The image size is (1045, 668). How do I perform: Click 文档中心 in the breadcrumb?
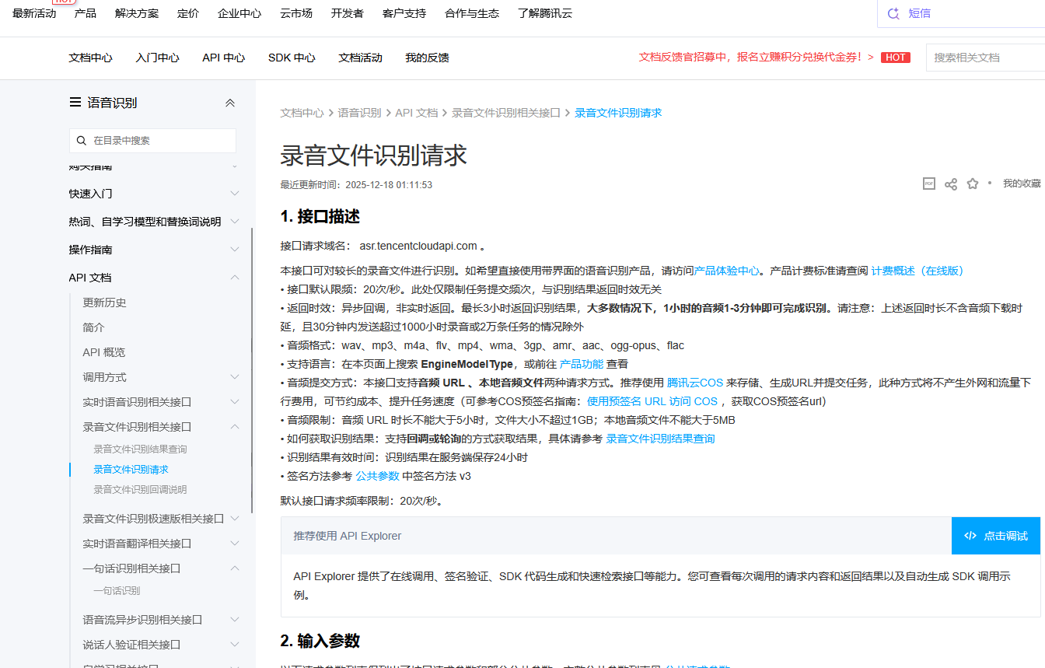(302, 113)
